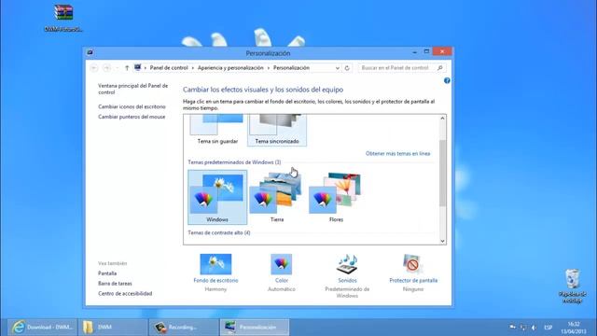Expand the chevron after Apariencia y personalización
The height and width of the screenshot is (336, 597).
tap(269, 68)
